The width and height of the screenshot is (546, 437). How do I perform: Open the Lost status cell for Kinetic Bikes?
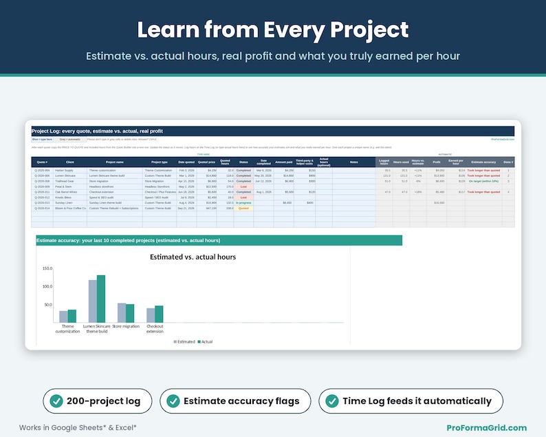tap(243, 198)
